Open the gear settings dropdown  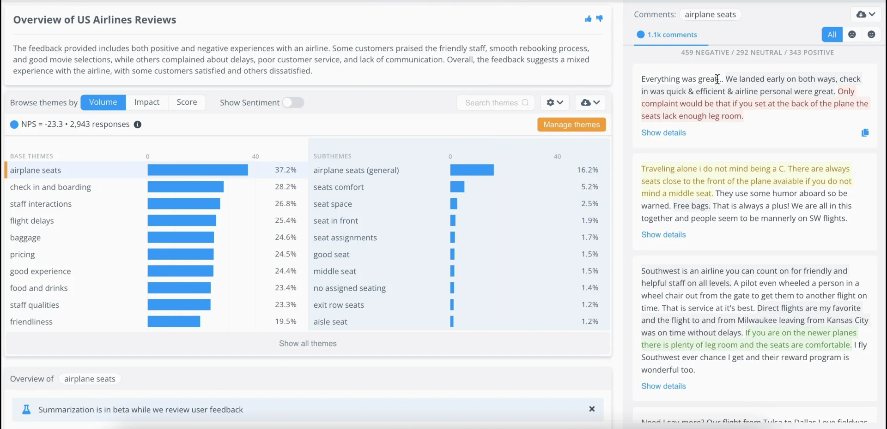tap(555, 102)
